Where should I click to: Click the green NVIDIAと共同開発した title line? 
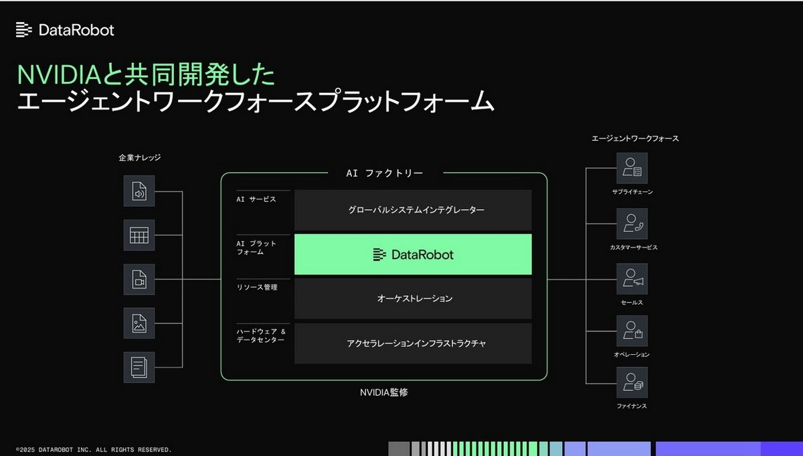[x=146, y=75]
